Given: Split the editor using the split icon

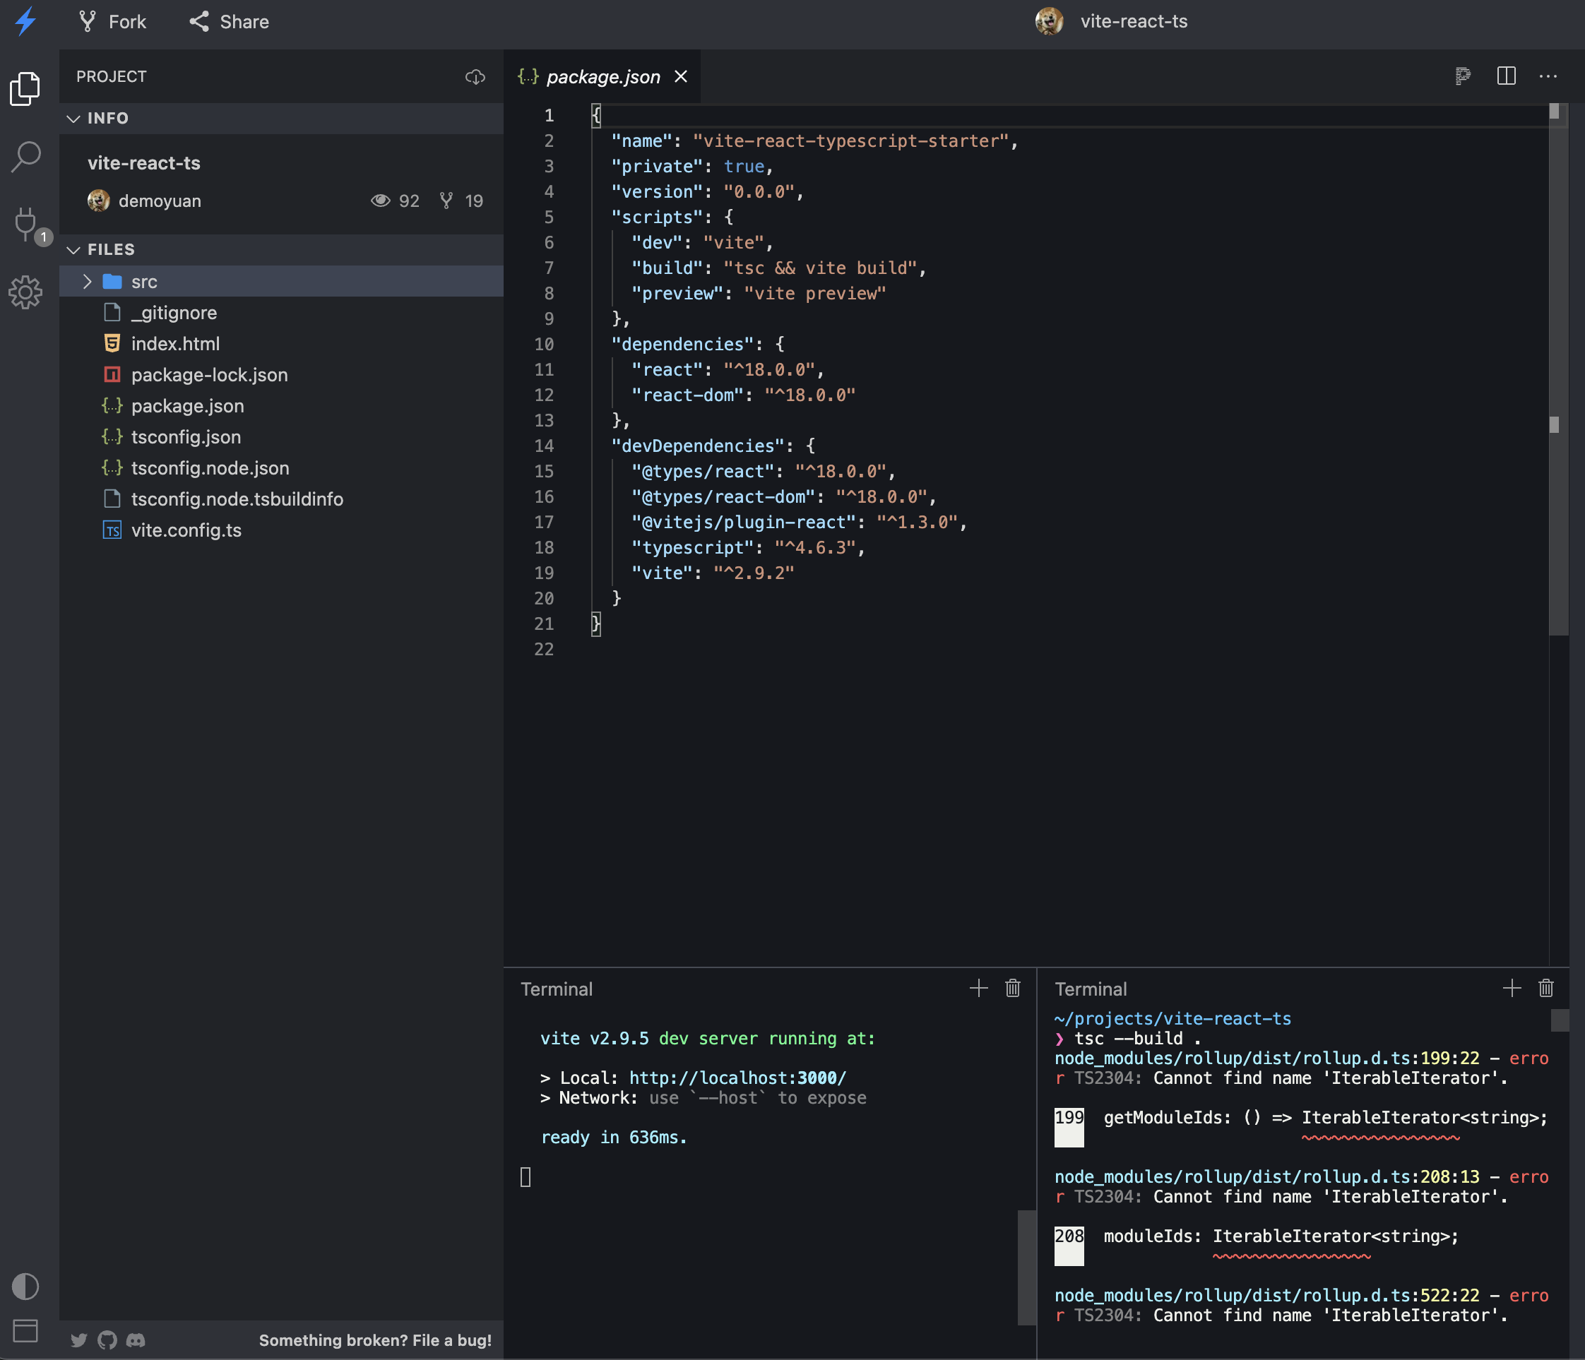Looking at the screenshot, I should pyautogui.click(x=1506, y=76).
